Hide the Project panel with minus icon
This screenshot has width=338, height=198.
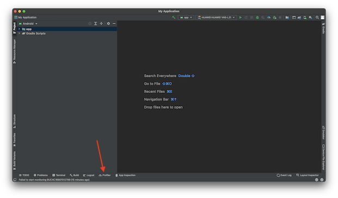[114, 23]
